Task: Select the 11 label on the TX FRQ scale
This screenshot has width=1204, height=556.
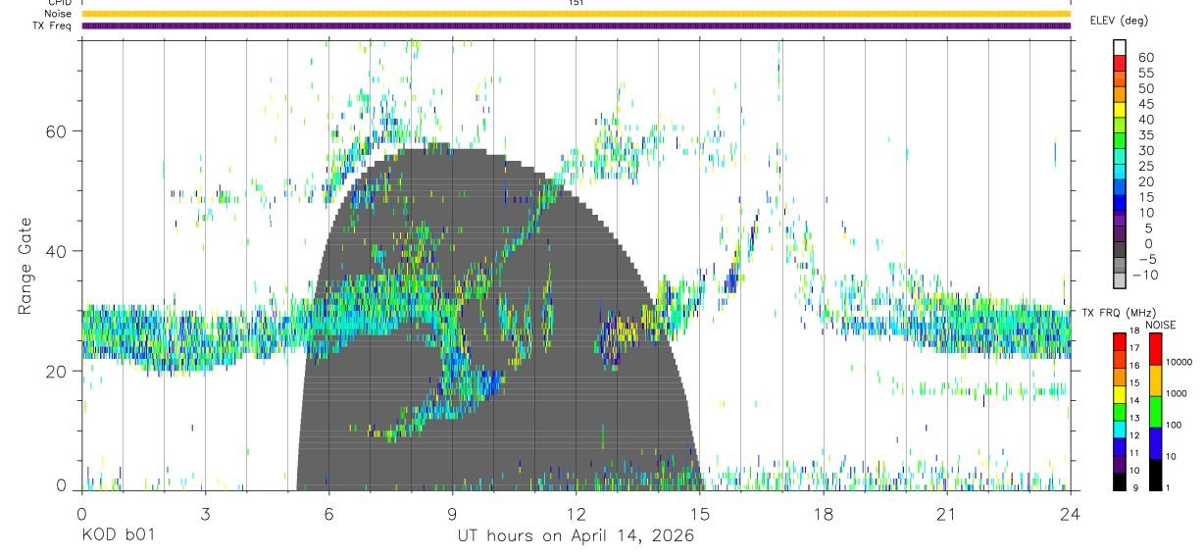Action: 1134,453
